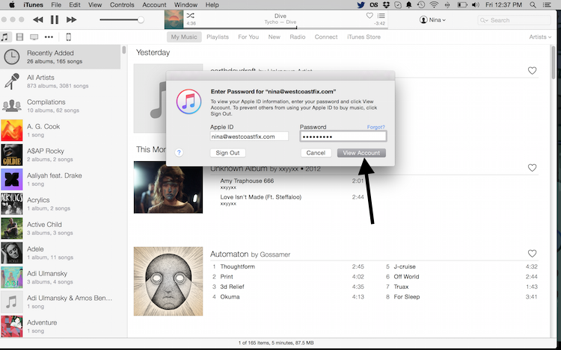Select All Artists in the sidebar
The height and width of the screenshot is (350, 561).
coord(61,81)
